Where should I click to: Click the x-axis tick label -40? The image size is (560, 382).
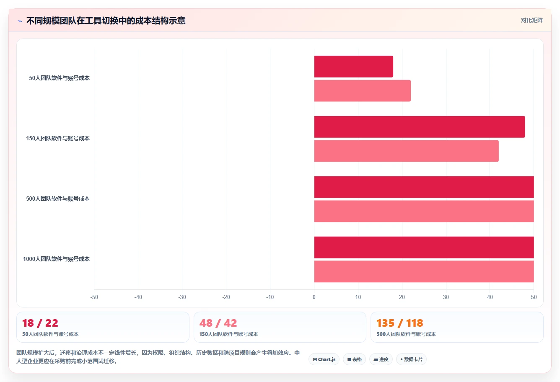[138, 297]
